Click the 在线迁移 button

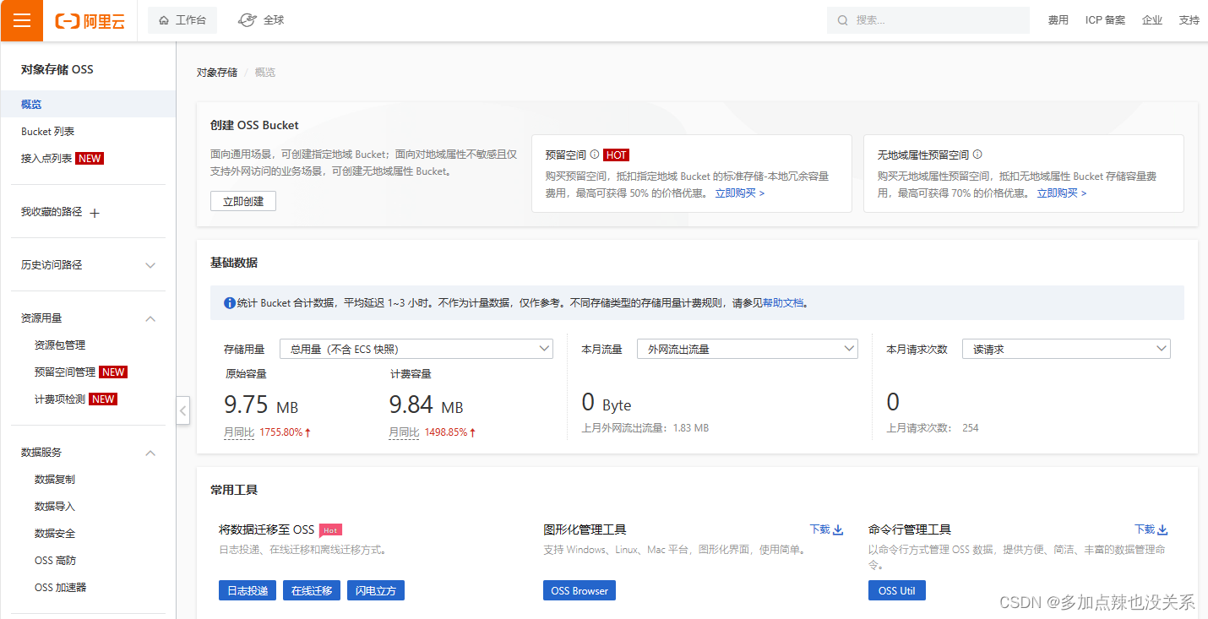pos(312,590)
